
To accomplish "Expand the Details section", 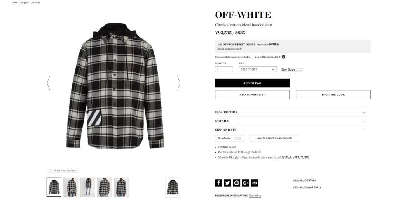I will 292,121.
